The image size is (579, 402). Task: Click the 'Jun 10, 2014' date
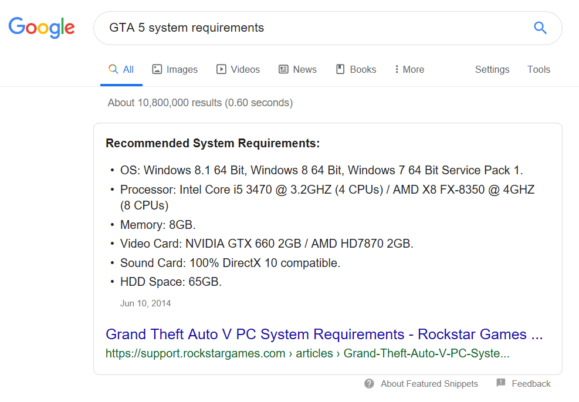click(145, 303)
